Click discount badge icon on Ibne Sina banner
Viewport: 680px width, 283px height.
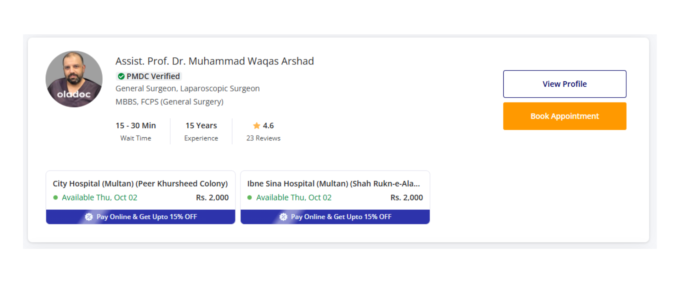pos(283,217)
